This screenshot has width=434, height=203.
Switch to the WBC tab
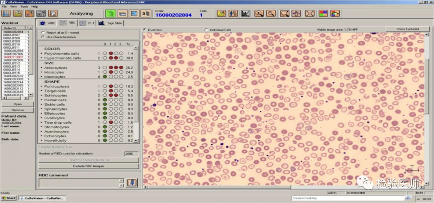pos(47,23)
